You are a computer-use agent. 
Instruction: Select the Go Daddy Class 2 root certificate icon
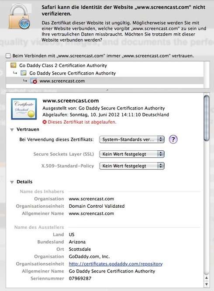pyautogui.click(x=13, y=65)
